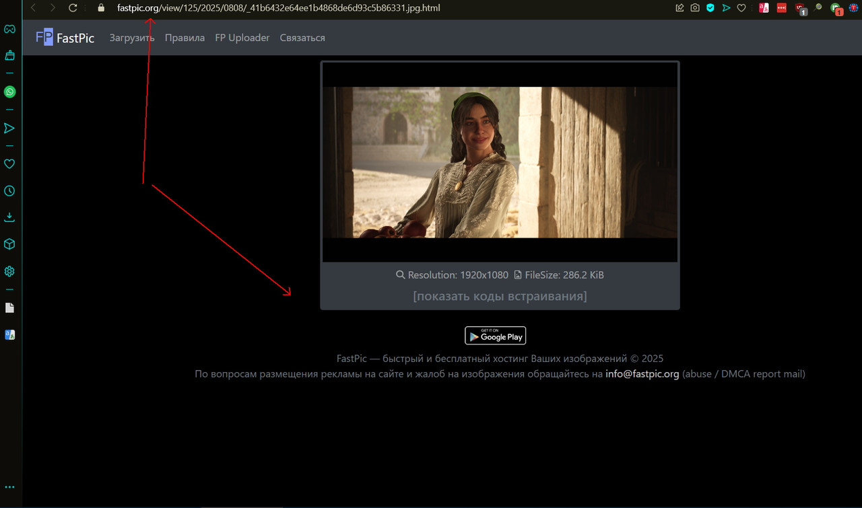Click the hosted image of the woman
The width and height of the screenshot is (862, 508).
click(500, 161)
